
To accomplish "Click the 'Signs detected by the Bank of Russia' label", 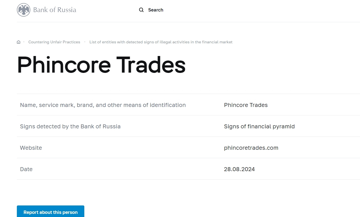I will coord(70,126).
